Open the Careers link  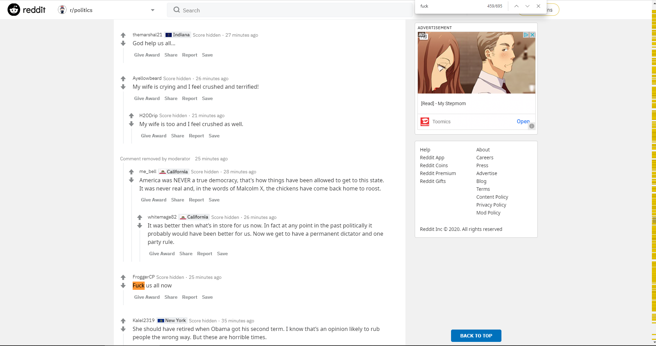click(x=485, y=158)
